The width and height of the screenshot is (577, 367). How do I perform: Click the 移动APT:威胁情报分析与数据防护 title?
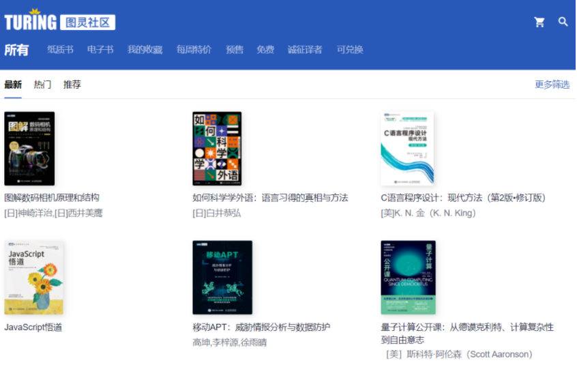click(261, 327)
